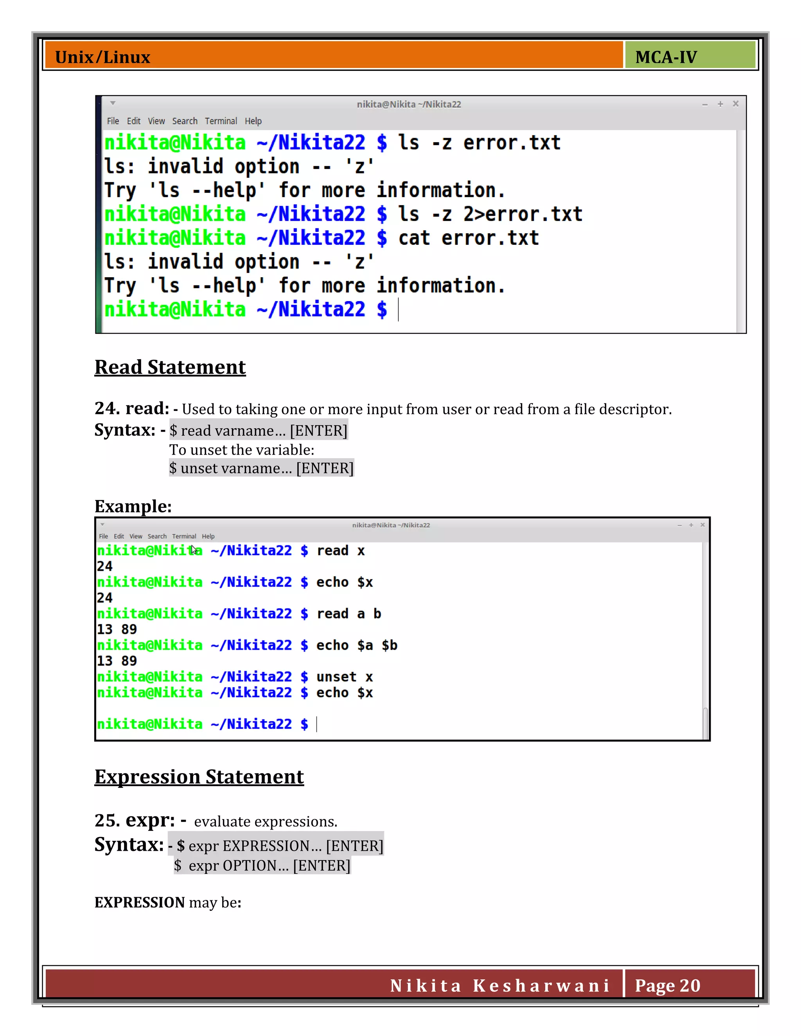The image size is (801, 1036).
Task: Click the upper terminal vertical scrollbar
Action: pos(741,231)
